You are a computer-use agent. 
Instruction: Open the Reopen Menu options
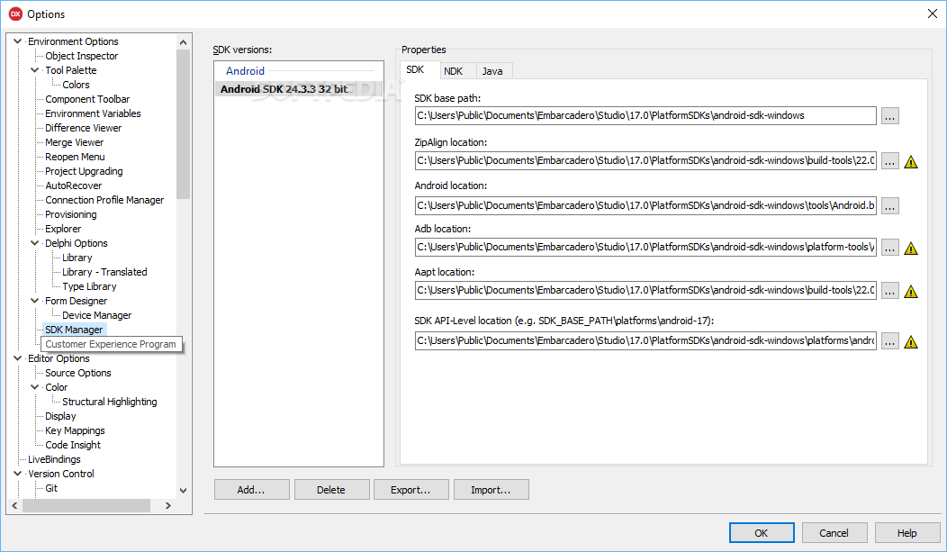[x=75, y=157]
